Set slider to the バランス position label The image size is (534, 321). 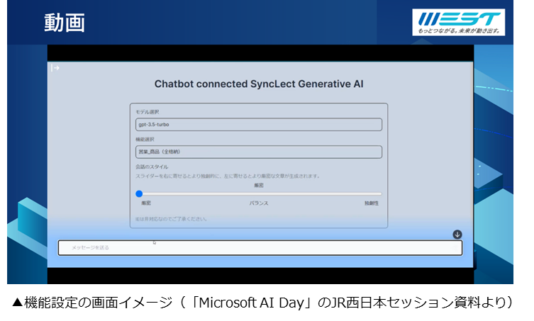coord(258,203)
